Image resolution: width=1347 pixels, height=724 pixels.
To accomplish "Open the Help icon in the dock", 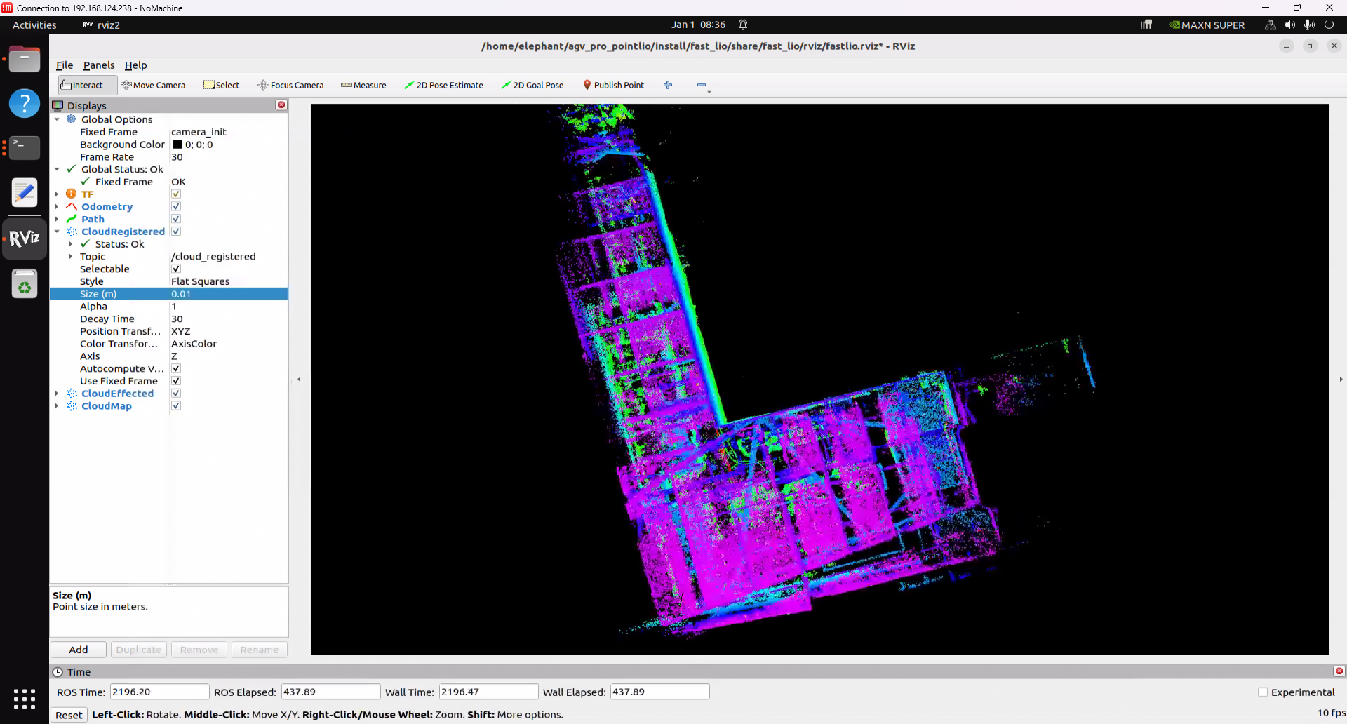I will point(25,103).
